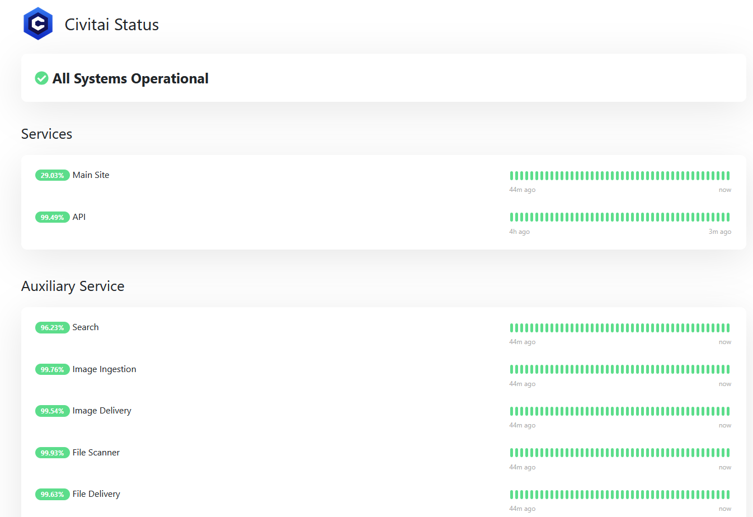The image size is (753, 517).
Task: Click the Image Ingestion uptime history bars
Action: coord(620,369)
